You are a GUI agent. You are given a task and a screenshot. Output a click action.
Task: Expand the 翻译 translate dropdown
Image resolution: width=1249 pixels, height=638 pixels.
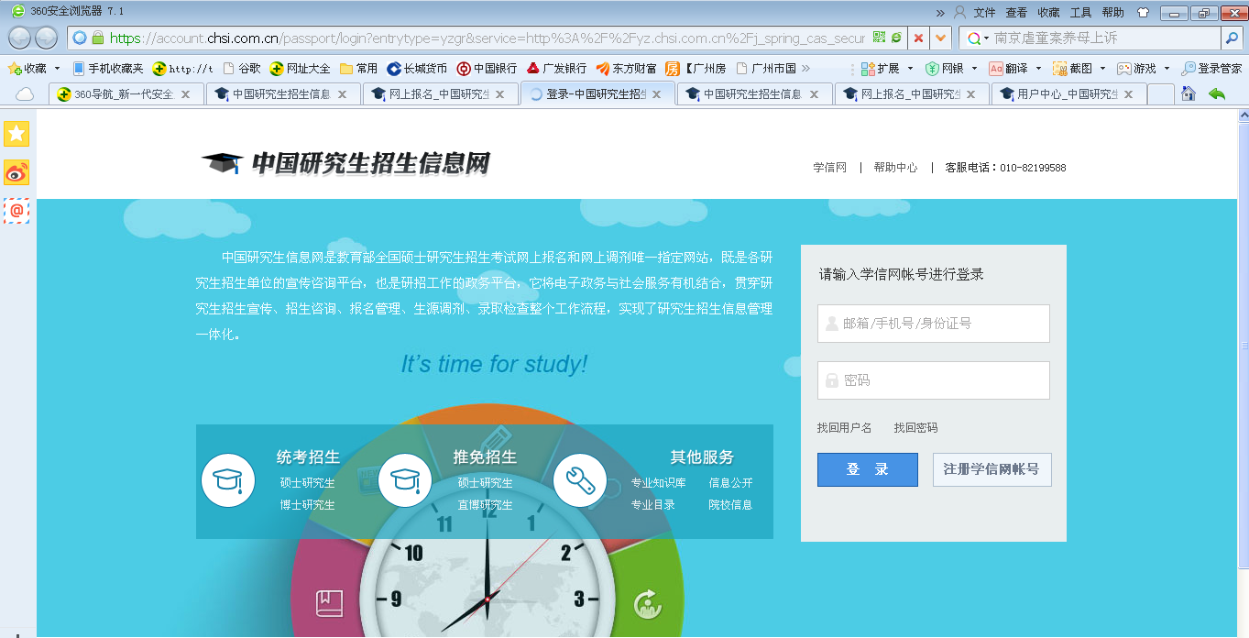click(x=1039, y=69)
